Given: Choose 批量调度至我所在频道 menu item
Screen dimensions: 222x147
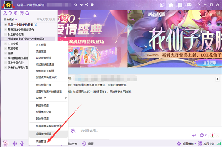Looking at the screenshot, I should (48, 126).
